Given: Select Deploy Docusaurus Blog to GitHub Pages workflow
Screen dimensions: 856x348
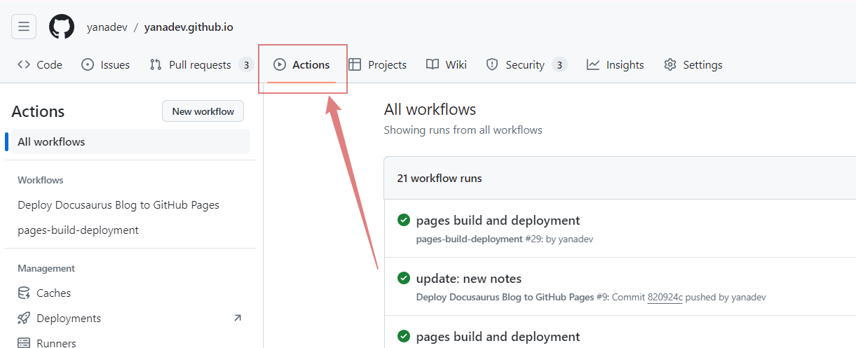Looking at the screenshot, I should pyautogui.click(x=118, y=205).
